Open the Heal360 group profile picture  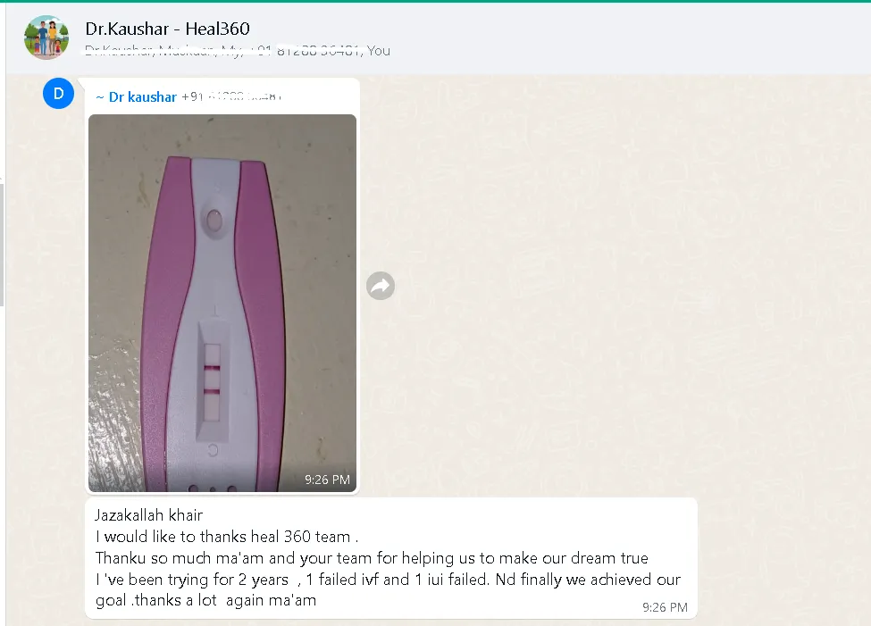(x=46, y=38)
